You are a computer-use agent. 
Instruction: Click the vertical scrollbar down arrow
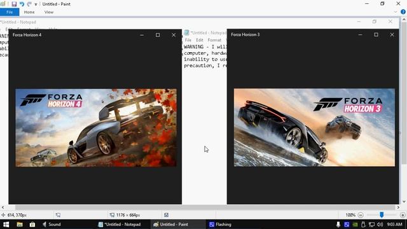pos(404,202)
